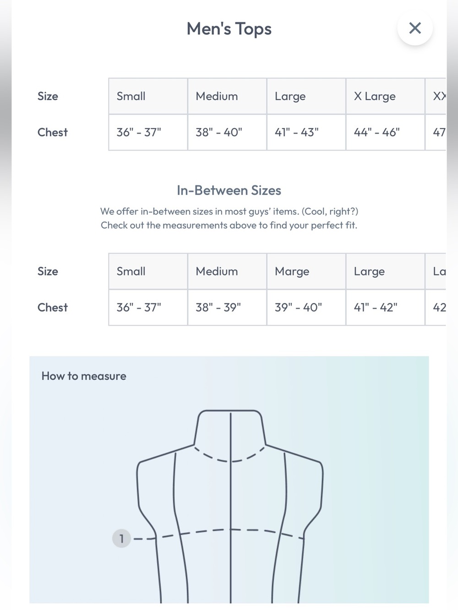
Task: Click the torso measurement diagram
Action: [x=230, y=506]
